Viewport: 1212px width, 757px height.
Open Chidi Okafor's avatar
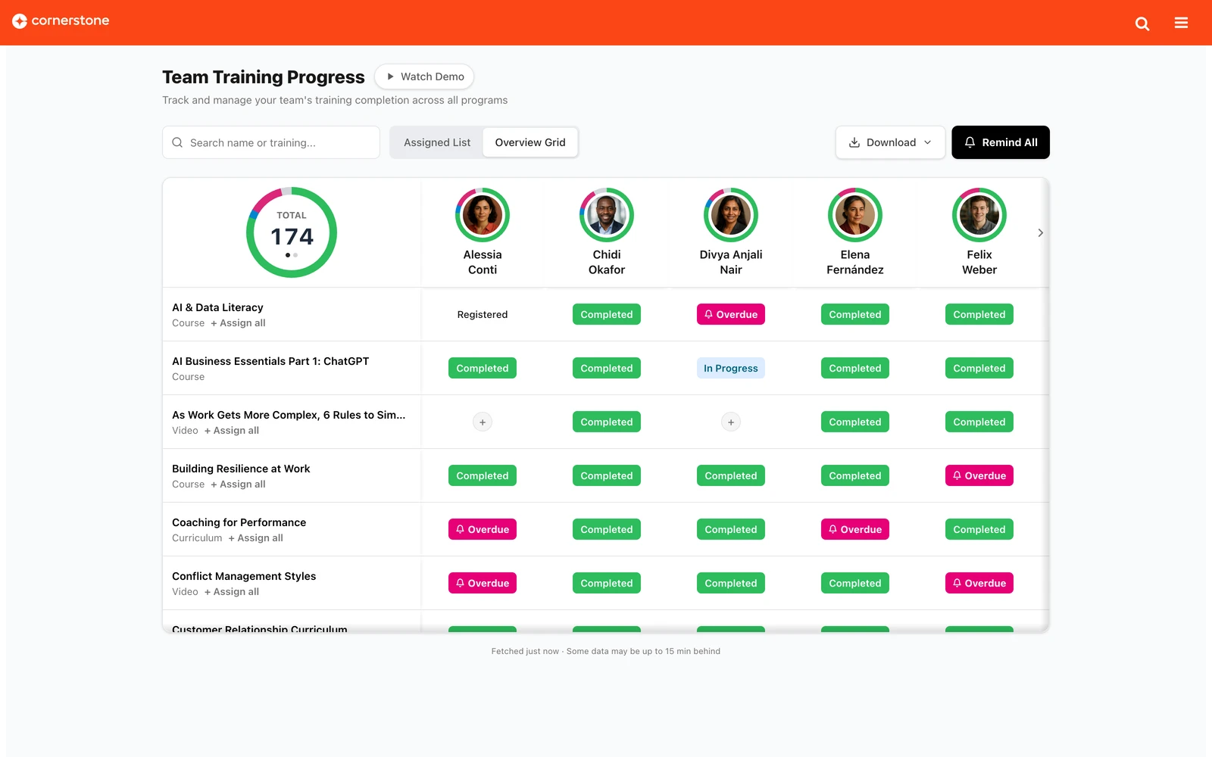click(x=607, y=215)
